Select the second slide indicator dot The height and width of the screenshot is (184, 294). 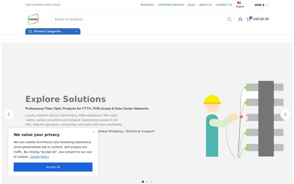tap(147, 182)
